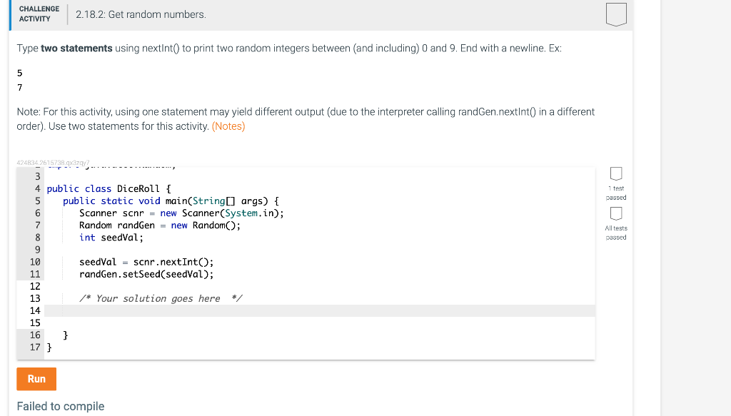The image size is (731, 416).
Task: Click line number 13 beside the solution comment
Action: (34, 298)
